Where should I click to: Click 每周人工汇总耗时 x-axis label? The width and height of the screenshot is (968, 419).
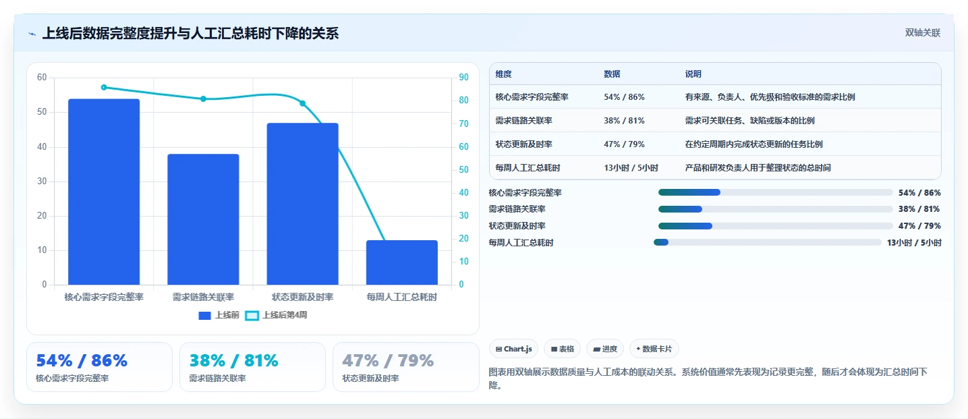pos(402,297)
